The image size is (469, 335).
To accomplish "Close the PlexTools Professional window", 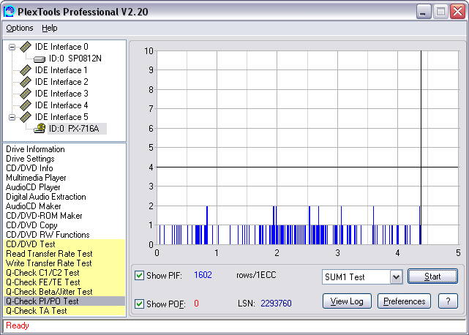I will point(457,12).
